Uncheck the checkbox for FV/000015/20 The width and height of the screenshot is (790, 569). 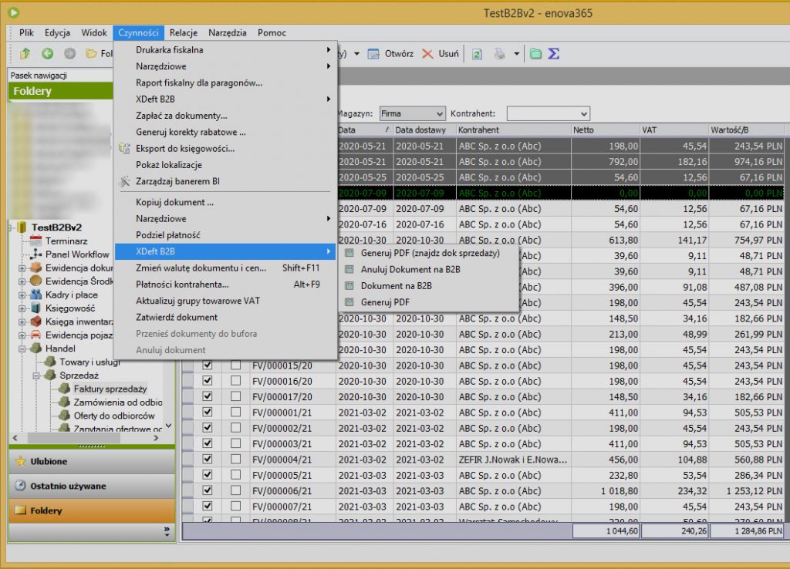207,365
